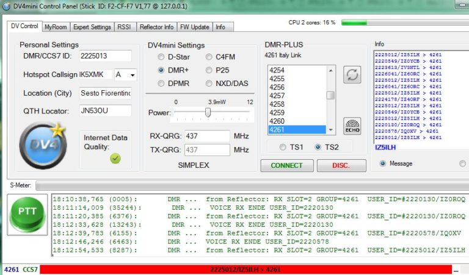
Task: Click the CCS7 status bar entry
Action: pyautogui.click(x=30, y=270)
